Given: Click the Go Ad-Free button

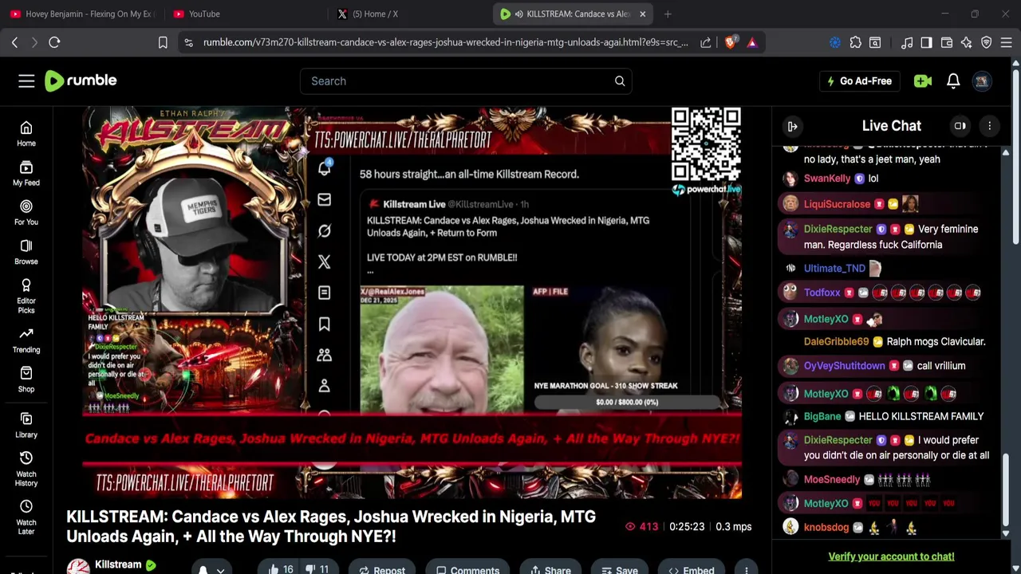Looking at the screenshot, I should click(x=860, y=81).
